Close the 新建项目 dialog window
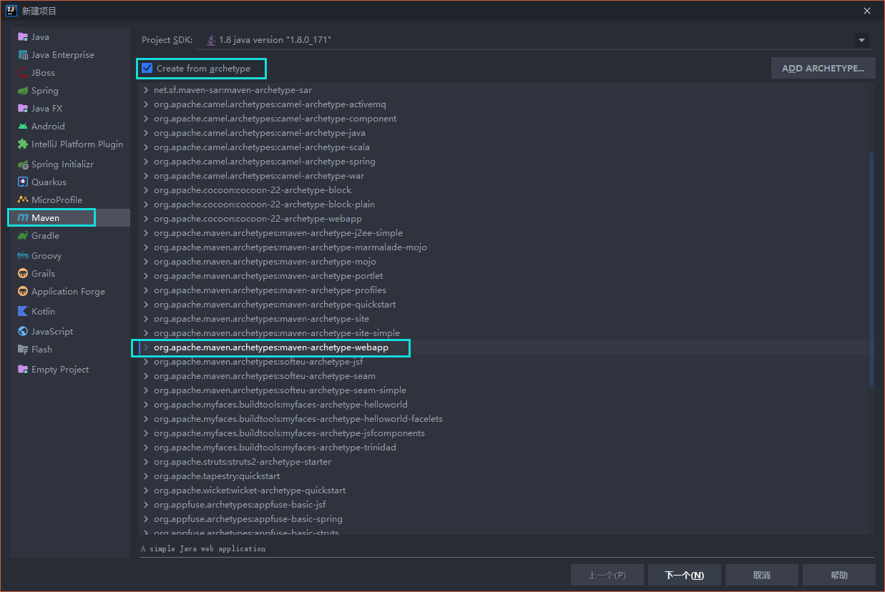This screenshot has width=885, height=592. coord(867,11)
